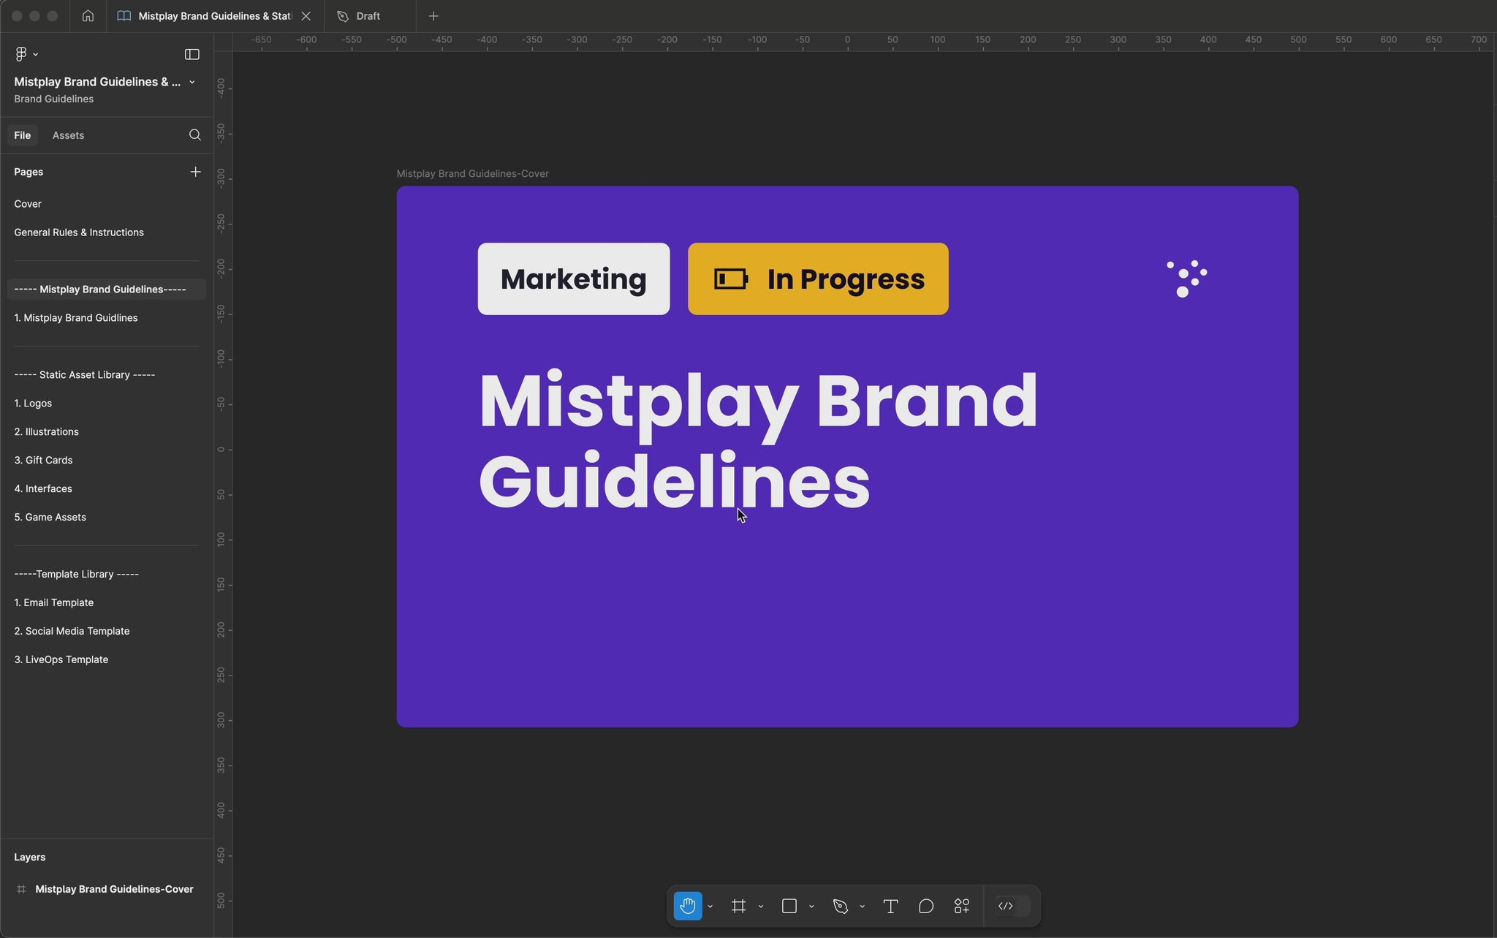Viewport: 1497px width, 938px height.
Task: Click the Layers section header
Action: tap(30, 858)
